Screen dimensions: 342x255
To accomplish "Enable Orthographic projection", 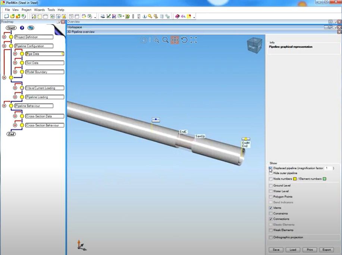I will [x=270, y=237].
